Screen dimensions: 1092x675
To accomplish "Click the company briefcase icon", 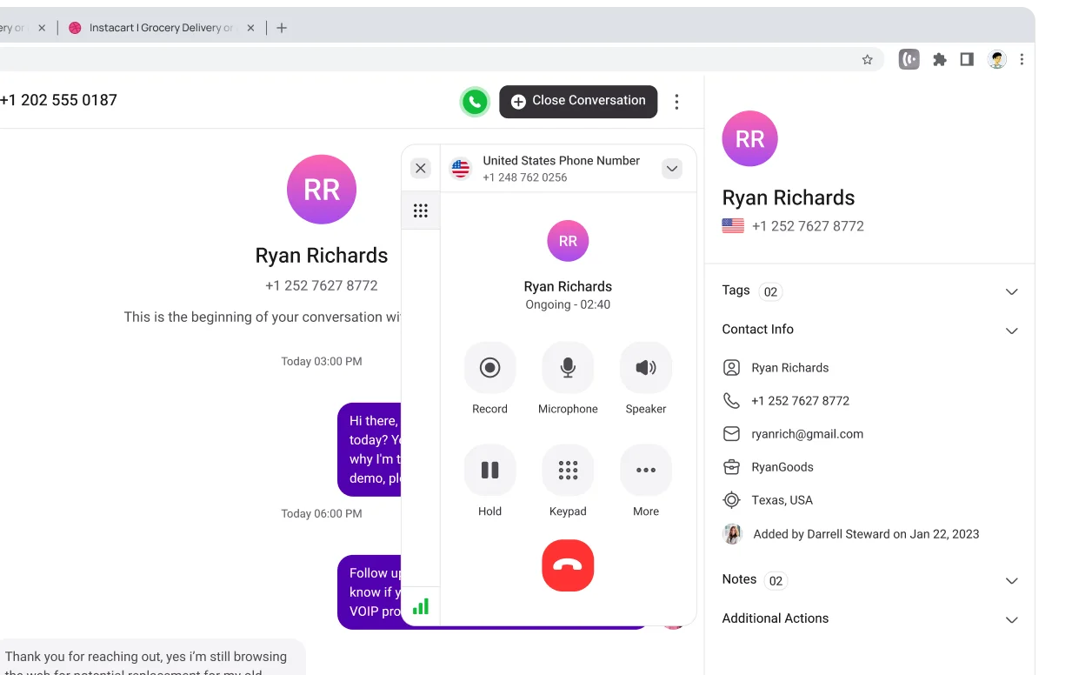I will click(x=732, y=467).
